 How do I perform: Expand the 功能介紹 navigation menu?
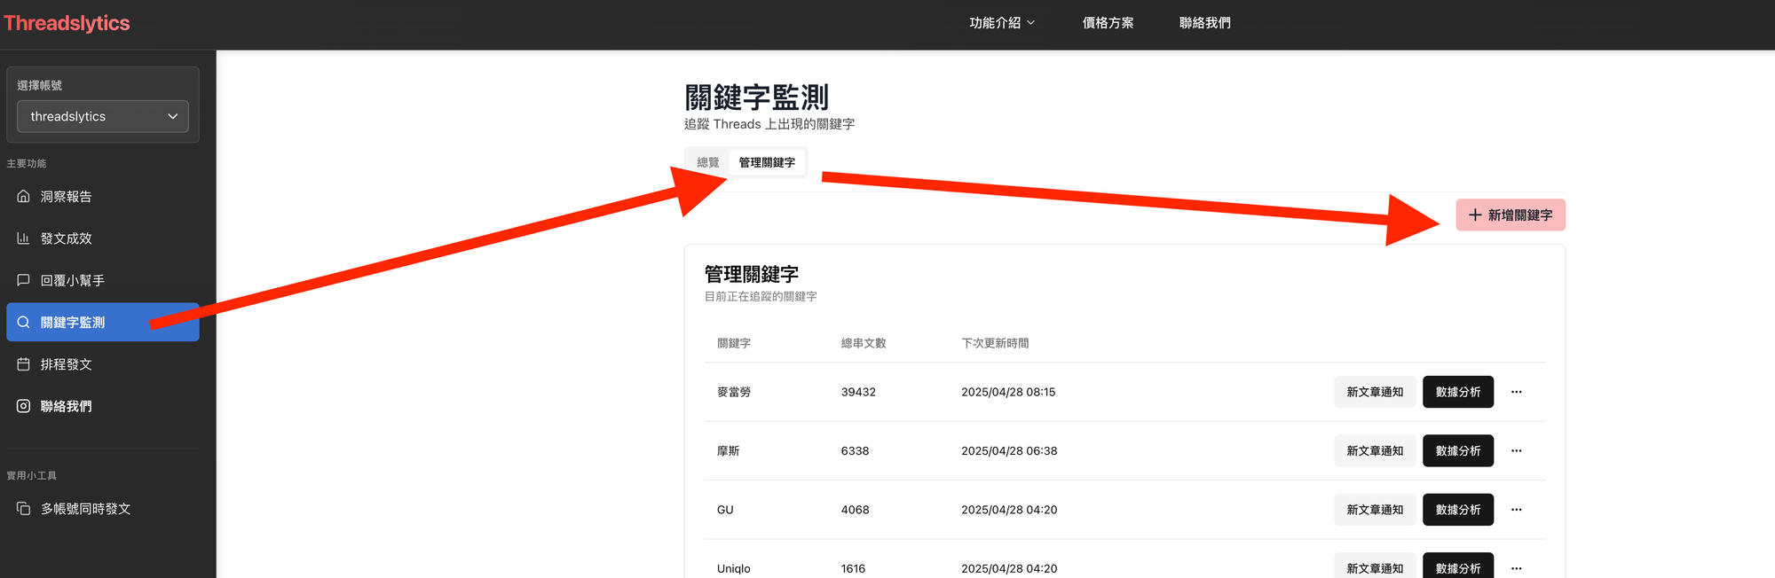(x=1002, y=23)
